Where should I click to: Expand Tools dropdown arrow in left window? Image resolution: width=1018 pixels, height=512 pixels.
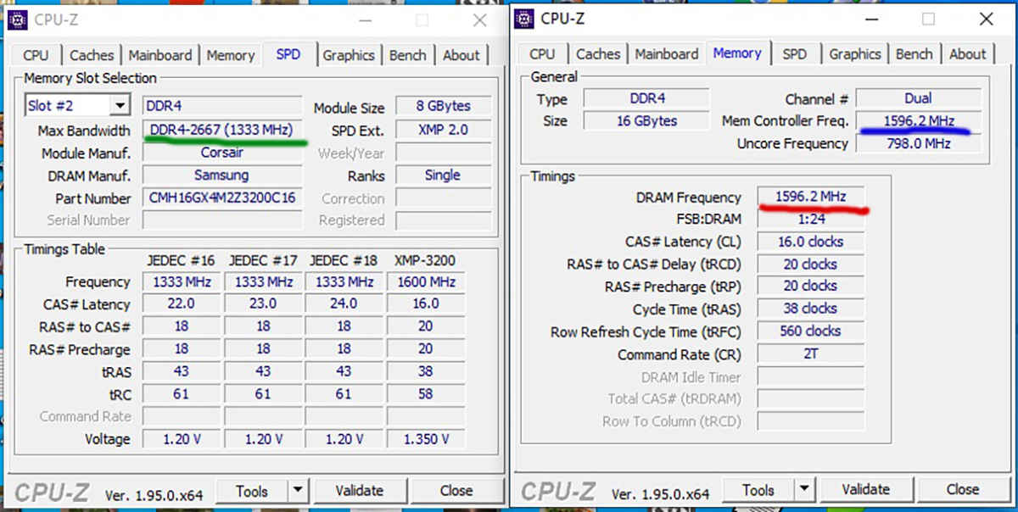(x=298, y=491)
